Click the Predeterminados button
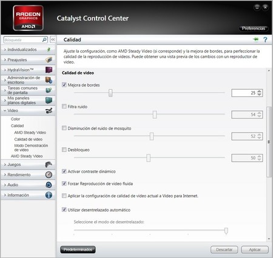273x258 pixels. pos(78,250)
